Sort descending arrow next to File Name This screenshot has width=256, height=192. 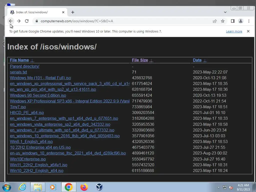click(32, 60)
